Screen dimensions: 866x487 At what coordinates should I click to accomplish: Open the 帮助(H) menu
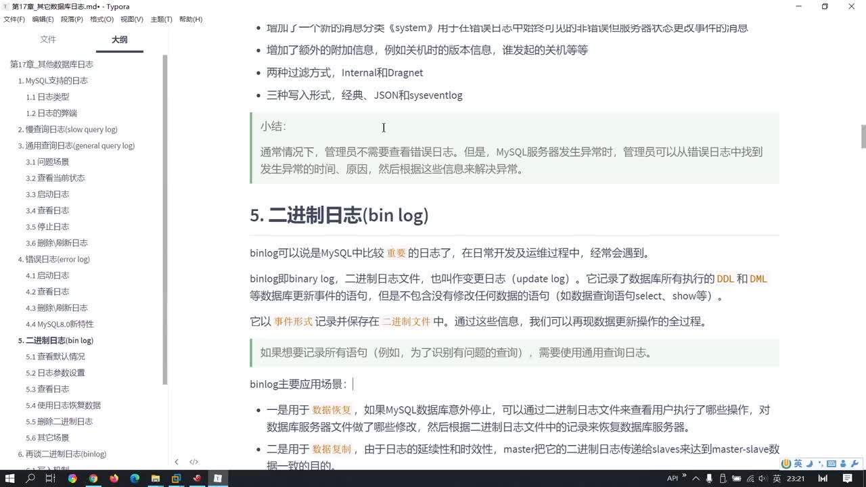point(191,20)
